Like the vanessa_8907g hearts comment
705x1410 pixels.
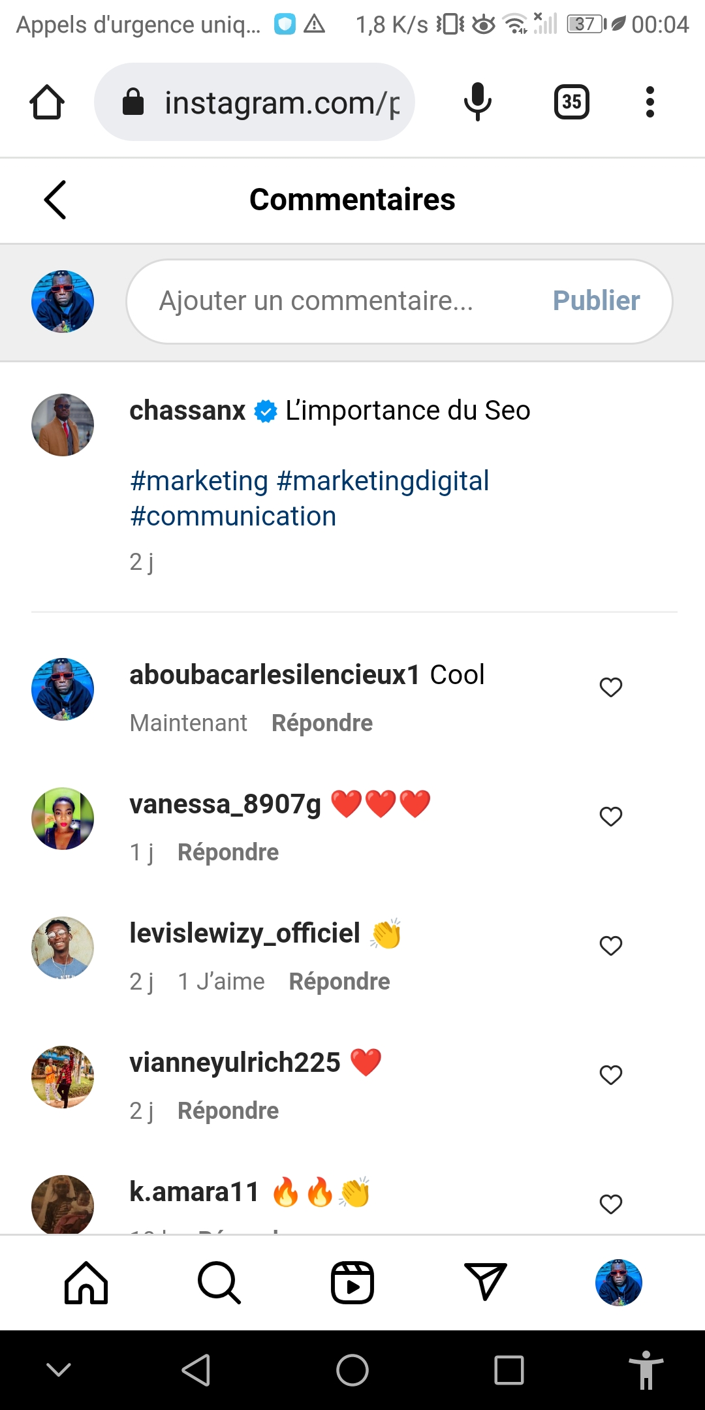pyautogui.click(x=611, y=817)
